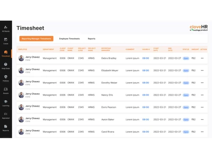Open 08:00 hours link in Elizabeth Meyer row
This screenshot has height=159, width=212.
(145, 70)
